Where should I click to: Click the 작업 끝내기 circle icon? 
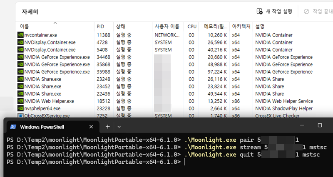(x=306, y=11)
